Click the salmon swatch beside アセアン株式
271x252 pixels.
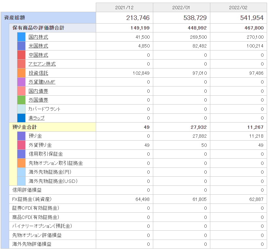click(x=21, y=64)
